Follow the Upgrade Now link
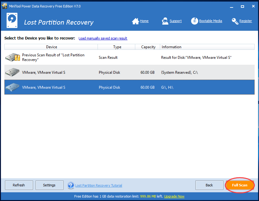Screen dimensions: 259x201 [x=174, y=196]
